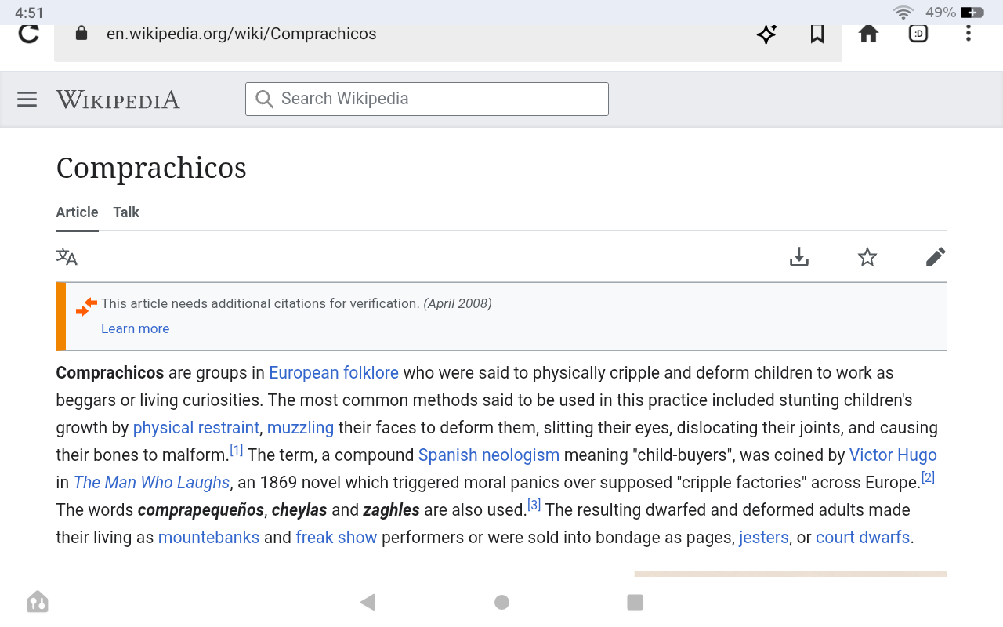Image resolution: width=1003 pixels, height=627 pixels.
Task: Open browser three-dot overflow menu
Action: (969, 34)
